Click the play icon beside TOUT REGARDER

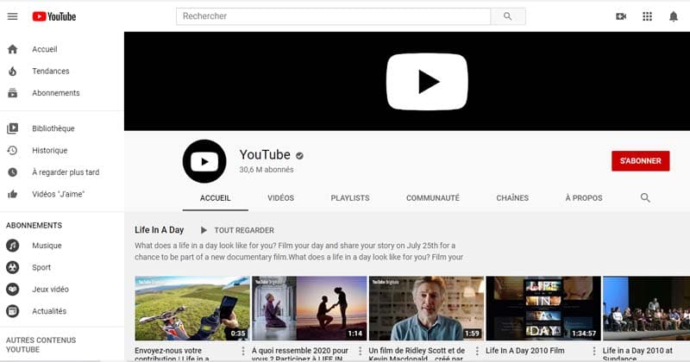click(204, 230)
